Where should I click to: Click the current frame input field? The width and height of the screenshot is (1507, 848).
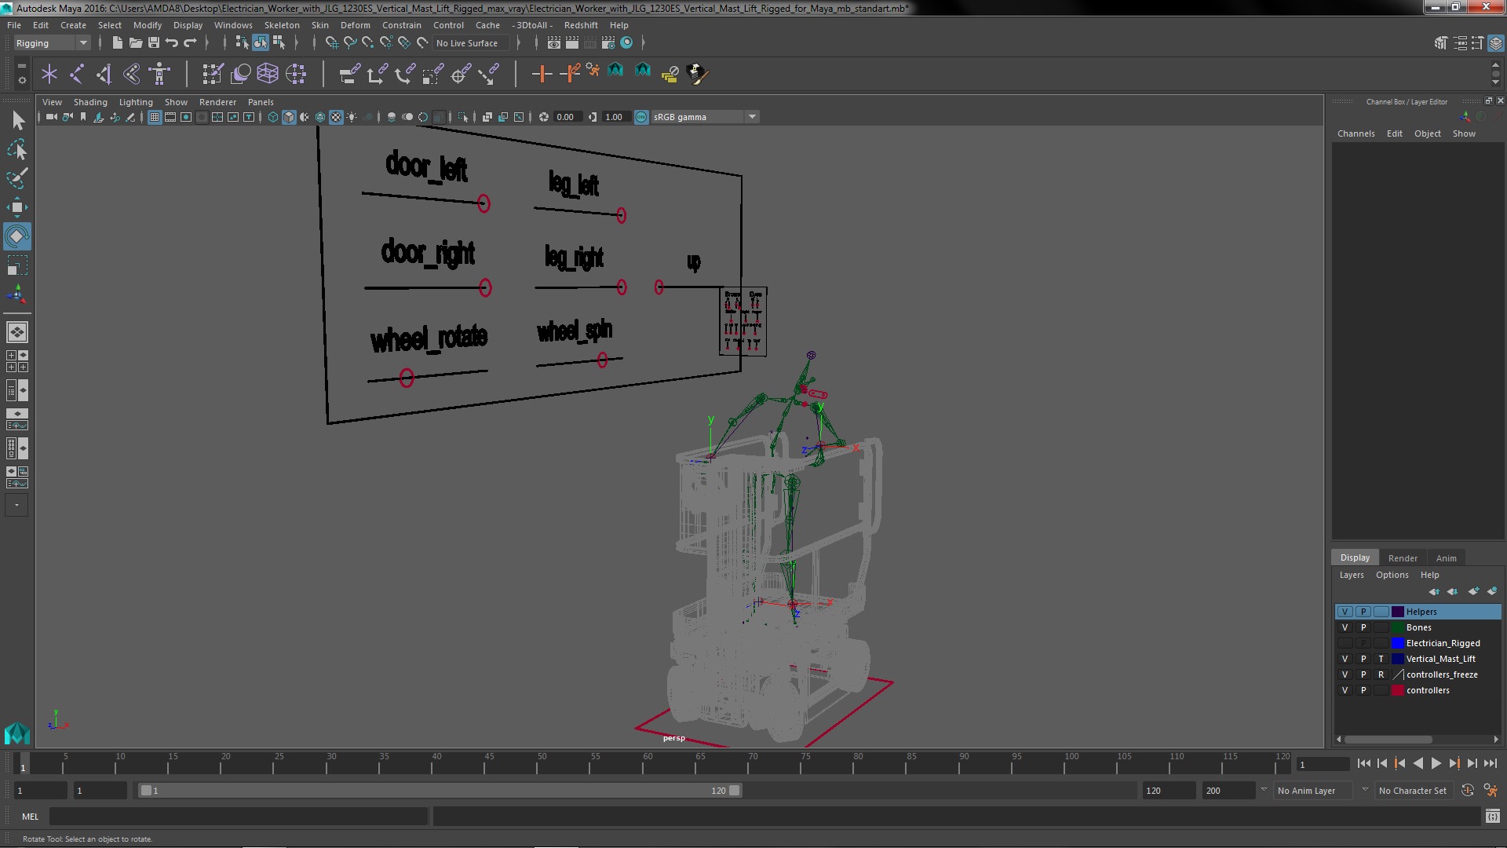coord(1323,764)
